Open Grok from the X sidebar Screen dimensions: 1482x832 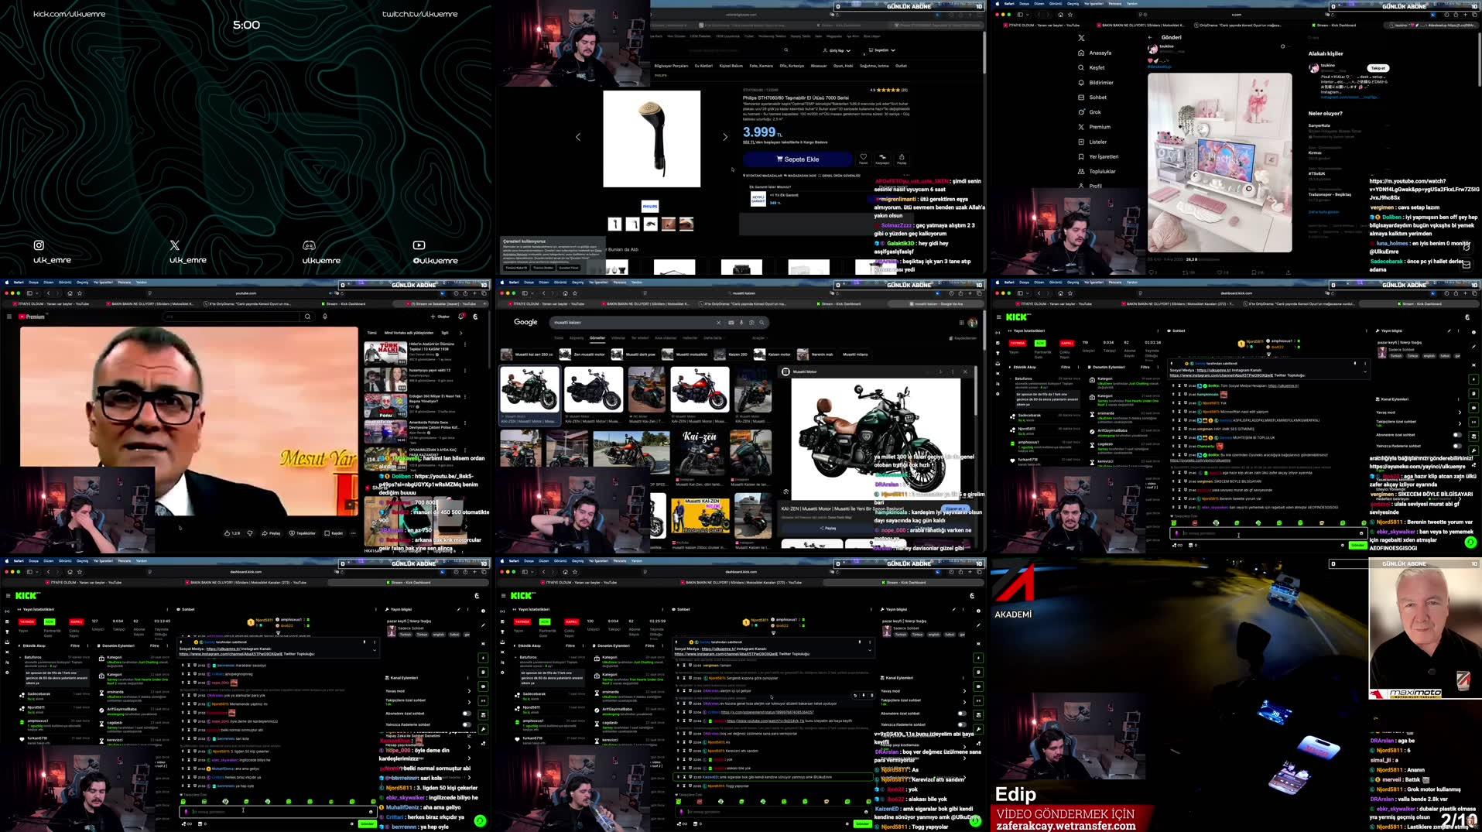tap(1095, 111)
